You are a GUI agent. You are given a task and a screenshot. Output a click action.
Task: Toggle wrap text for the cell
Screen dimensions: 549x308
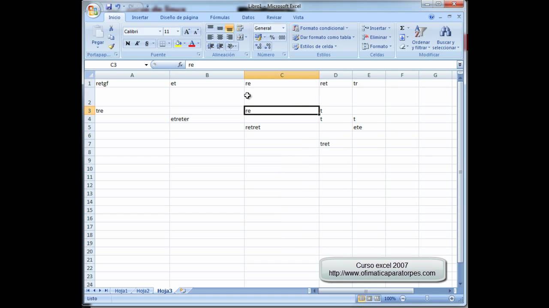pos(240,28)
